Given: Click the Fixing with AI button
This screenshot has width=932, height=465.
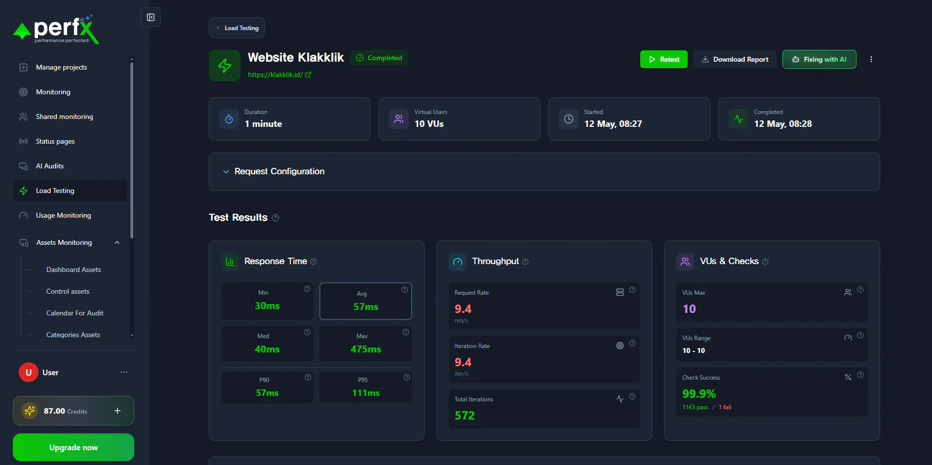Looking at the screenshot, I should point(819,59).
